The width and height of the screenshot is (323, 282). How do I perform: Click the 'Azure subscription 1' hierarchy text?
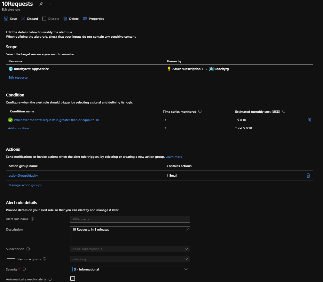click(x=188, y=69)
